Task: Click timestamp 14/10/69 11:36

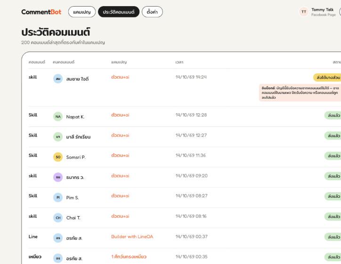Action: (190, 155)
